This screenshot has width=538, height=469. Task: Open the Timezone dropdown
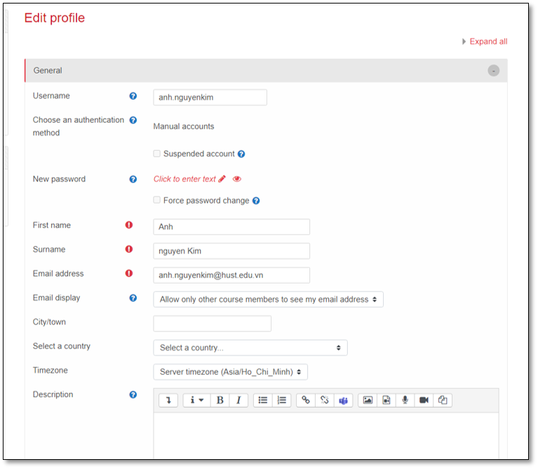click(x=230, y=372)
